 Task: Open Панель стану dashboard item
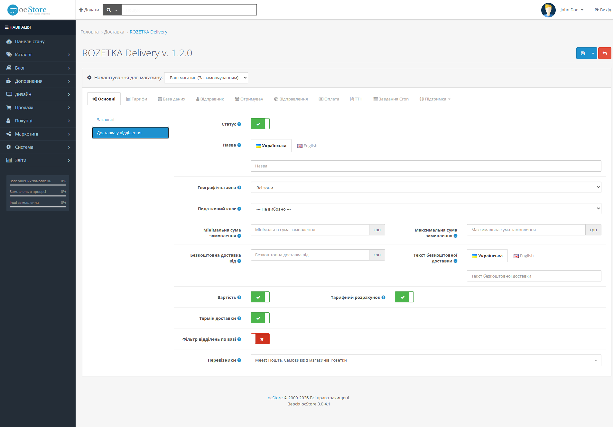point(38,42)
